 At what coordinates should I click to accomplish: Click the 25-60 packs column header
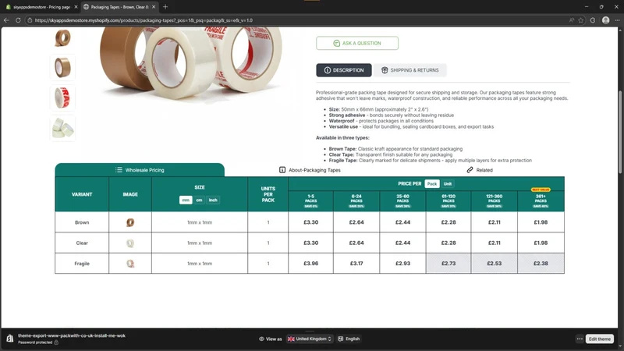point(402,201)
